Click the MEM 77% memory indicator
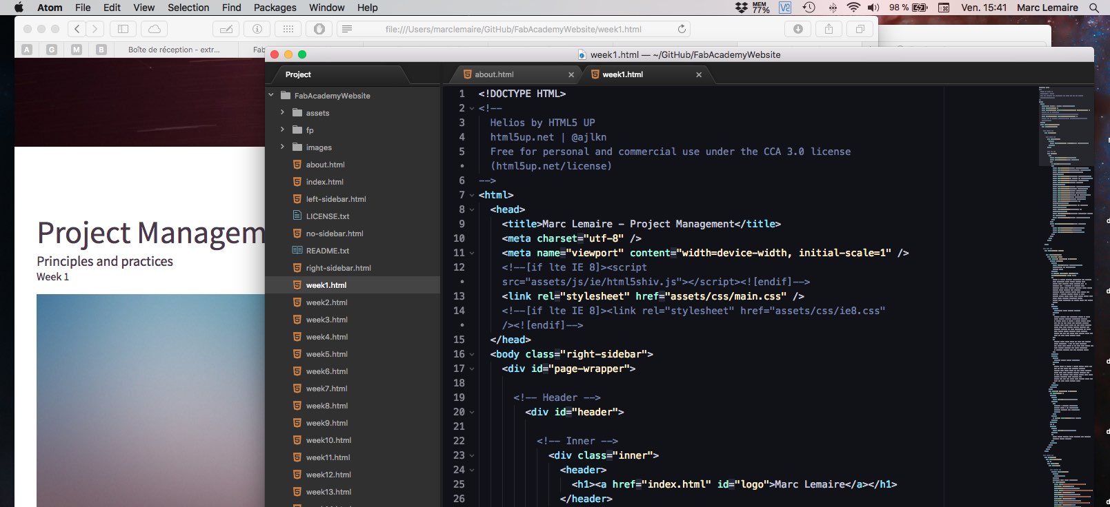The width and height of the screenshot is (1110, 507). click(760, 8)
